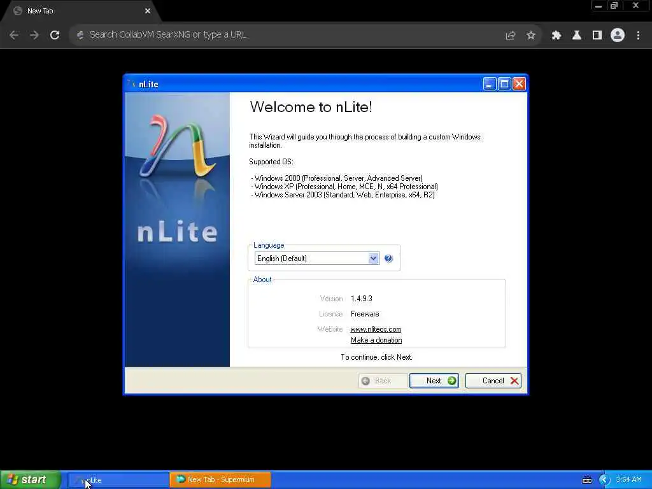Restore down the browser window
Viewport: 652px width, 489px height.
614,6
